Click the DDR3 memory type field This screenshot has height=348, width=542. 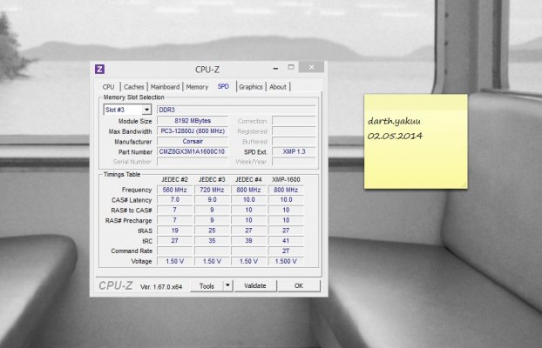(x=236, y=110)
